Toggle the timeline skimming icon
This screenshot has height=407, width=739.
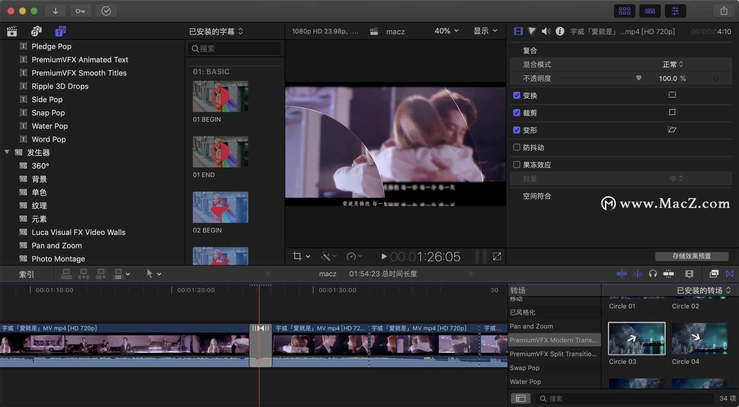[622, 274]
